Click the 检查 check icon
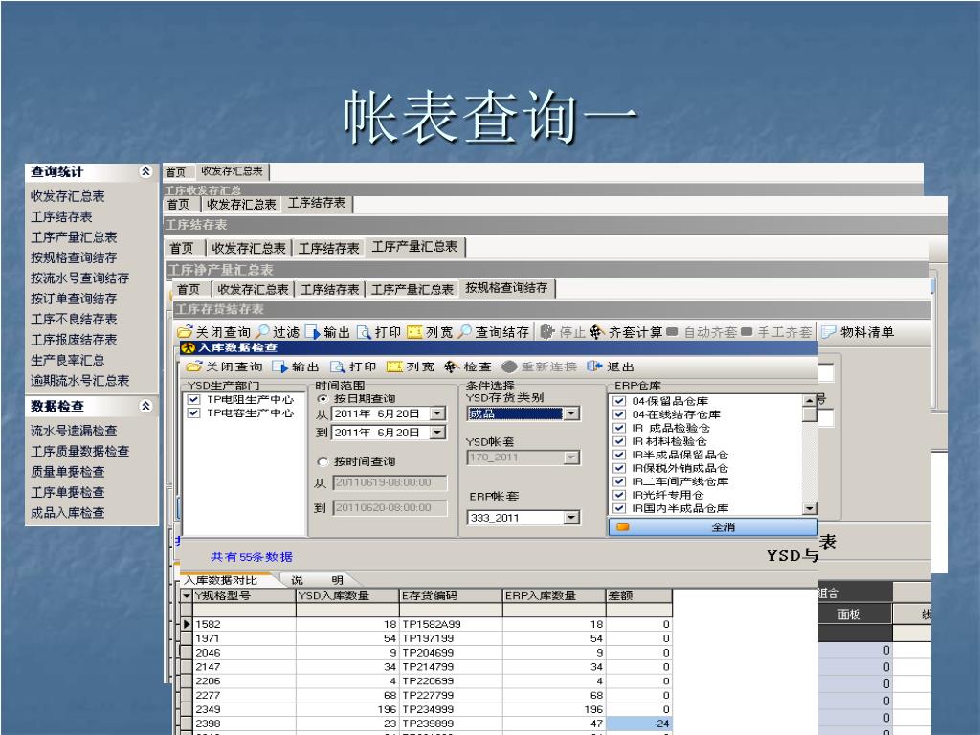 point(451,367)
